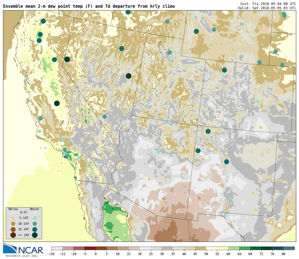Pick the legend's Above 10-15F circle

35,224
